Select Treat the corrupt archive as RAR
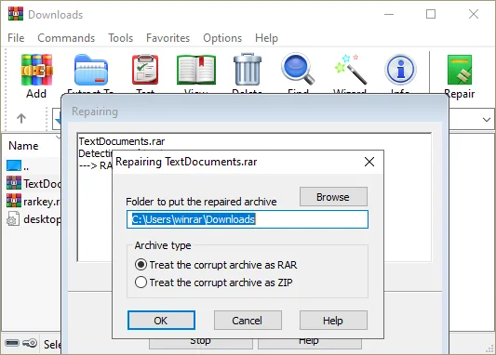Image resolution: width=496 pixels, height=355 pixels. coord(216,265)
